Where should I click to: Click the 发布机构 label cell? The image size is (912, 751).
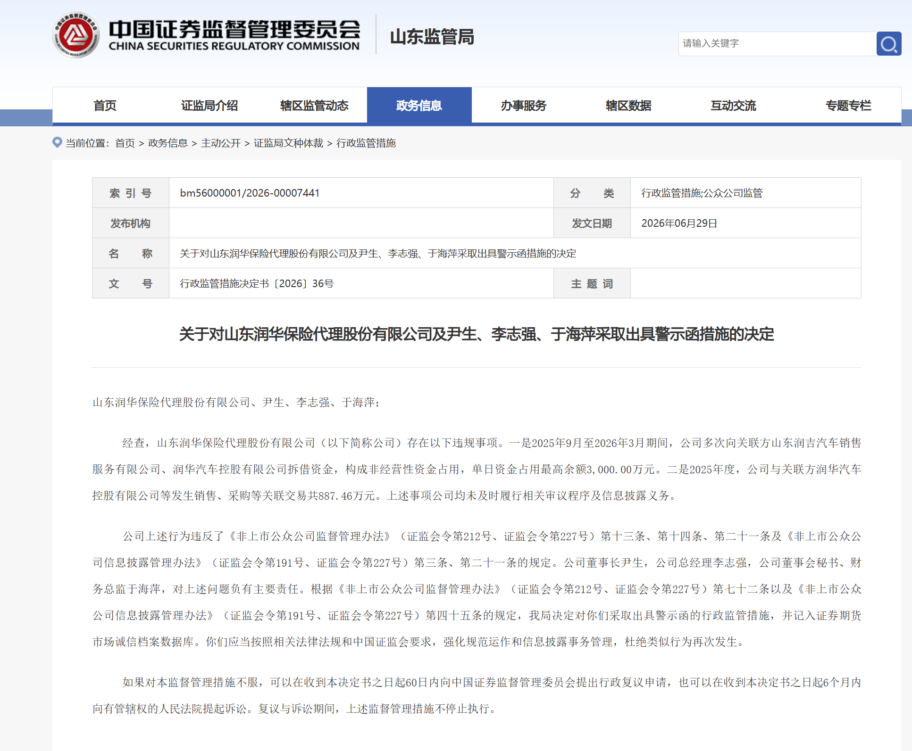point(131,223)
